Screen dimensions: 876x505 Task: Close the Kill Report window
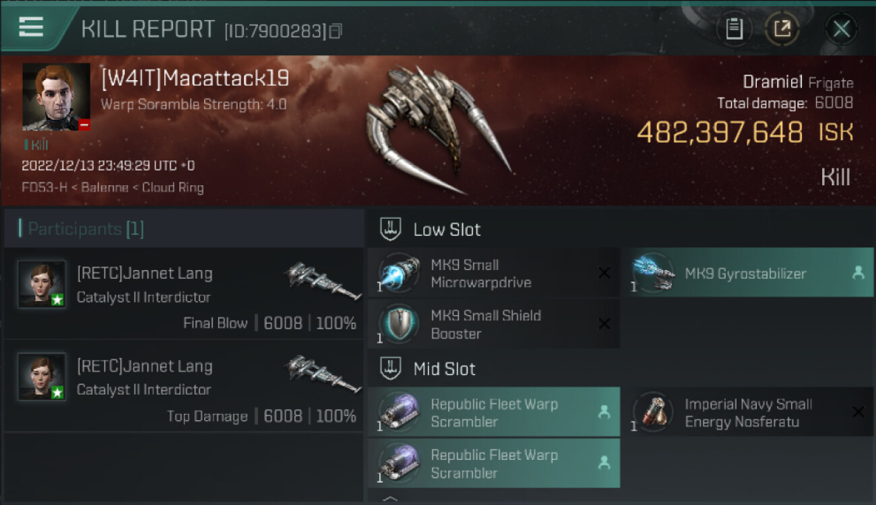point(841,29)
